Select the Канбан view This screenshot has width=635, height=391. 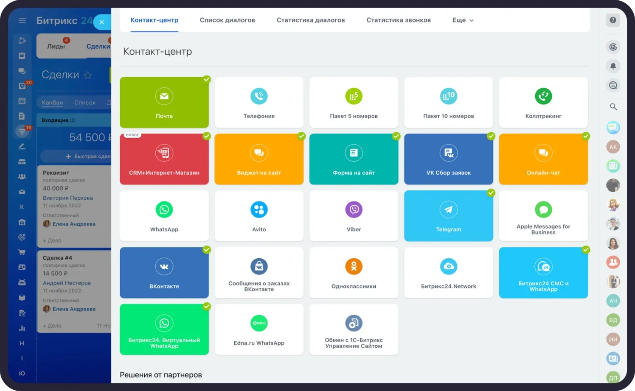point(52,102)
